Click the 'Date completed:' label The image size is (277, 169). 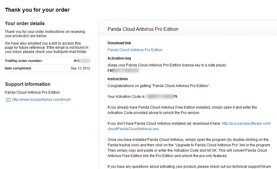pyautogui.click(x=18, y=68)
